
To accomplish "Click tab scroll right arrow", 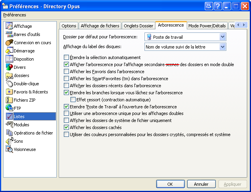I will point(244,25).
